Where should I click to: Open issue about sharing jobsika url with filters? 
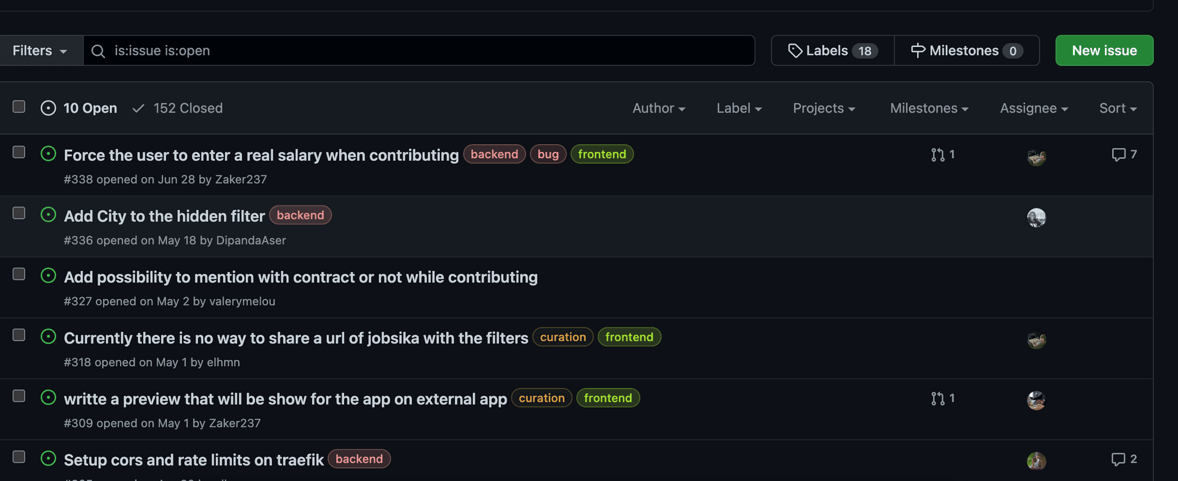(296, 338)
